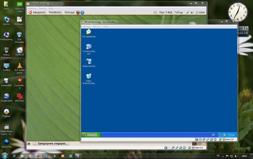This screenshot has width=253, height=159.
Task: Open the Devices menu of XP-GR window
Action: point(97,26)
